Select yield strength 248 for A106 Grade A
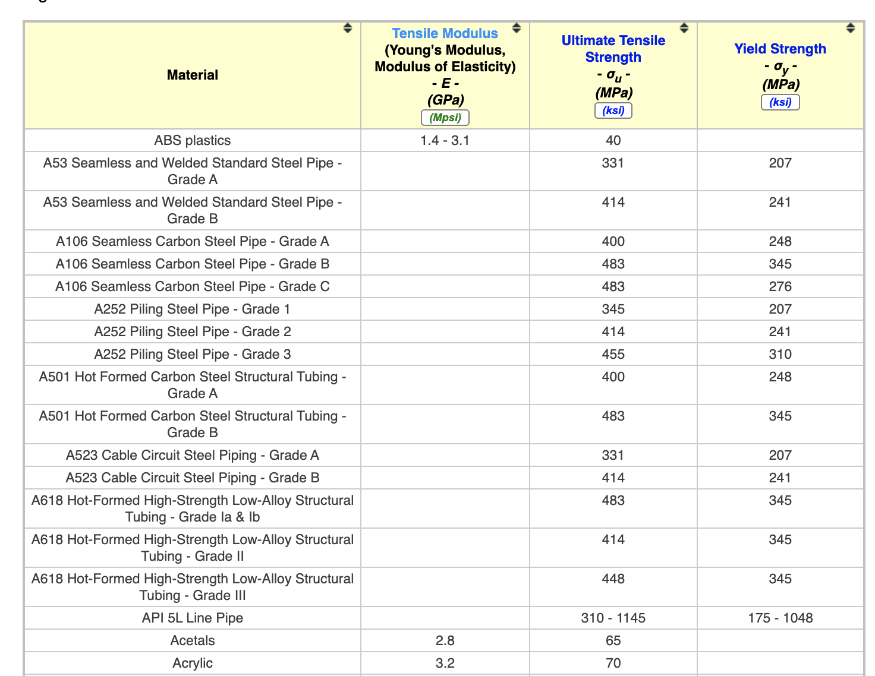 pyautogui.click(x=780, y=241)
